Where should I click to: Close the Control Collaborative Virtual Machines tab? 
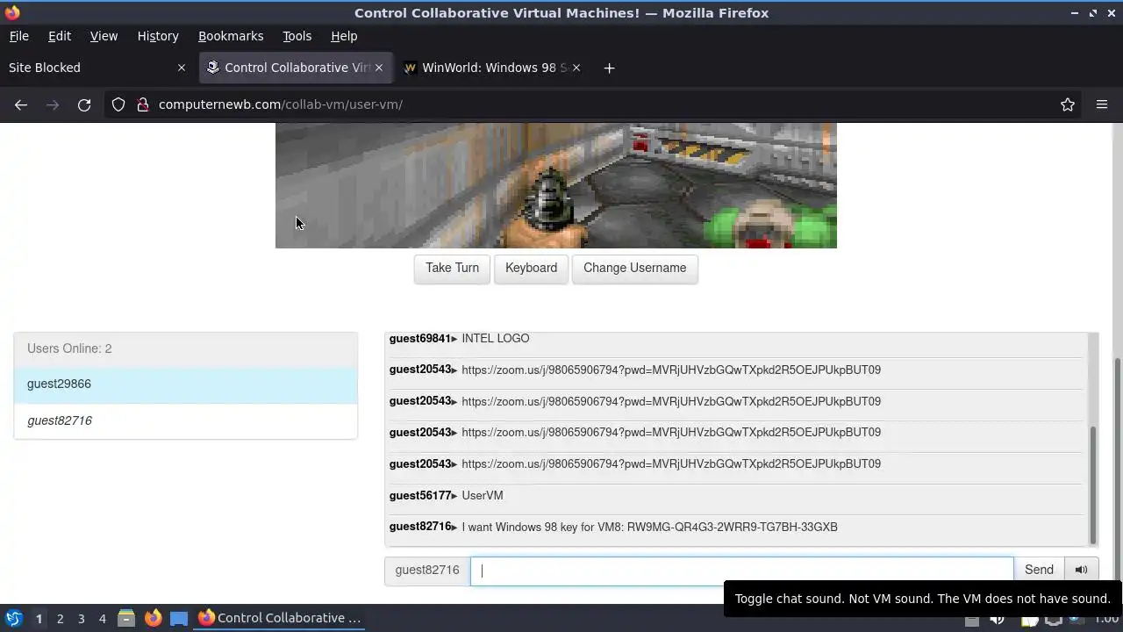[379, 68]
